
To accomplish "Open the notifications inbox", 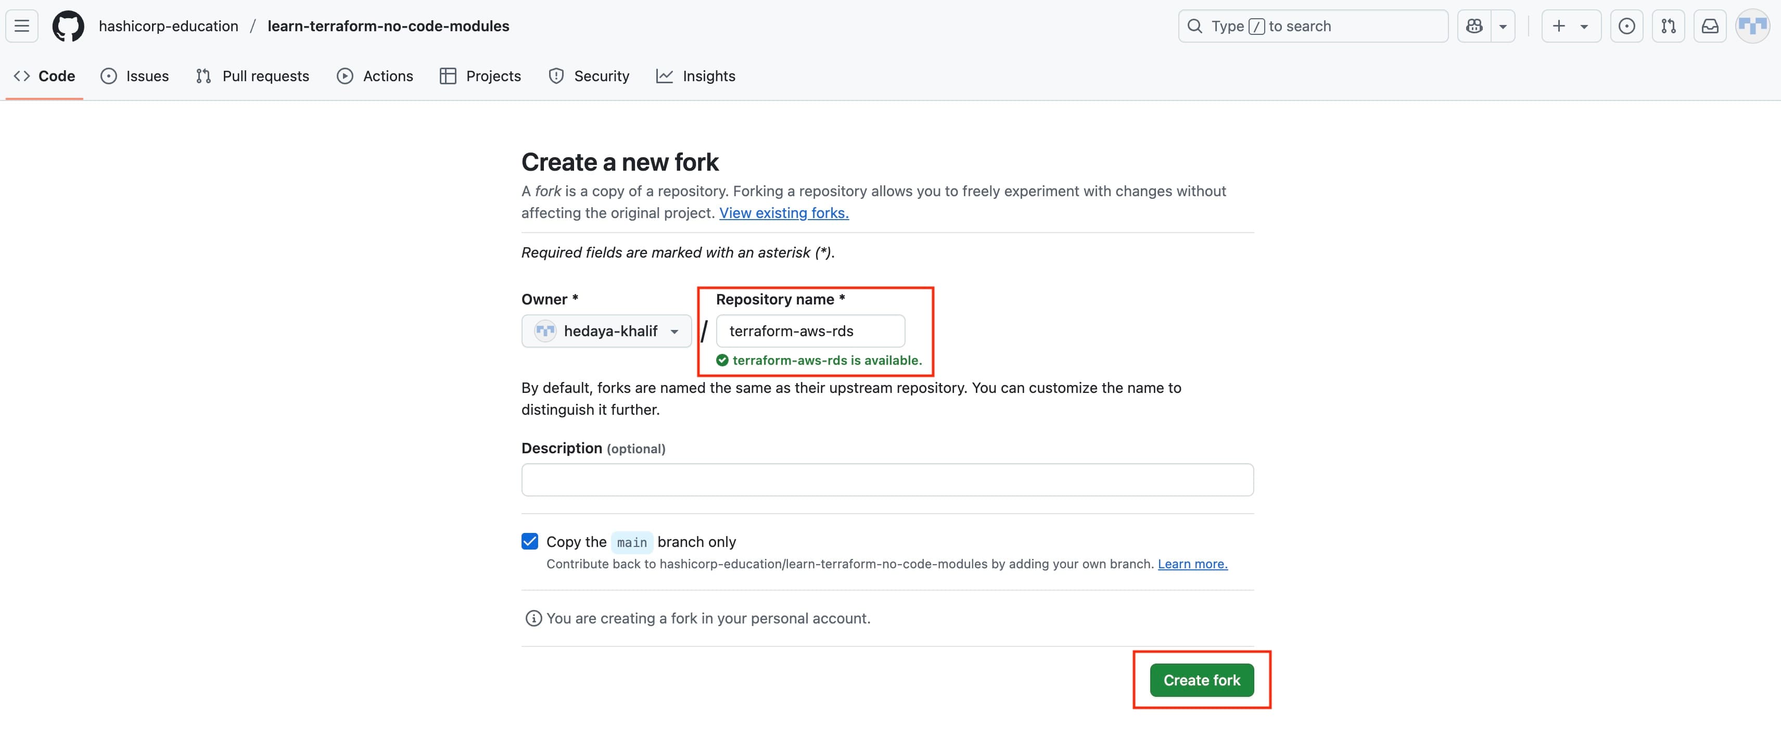I will 1710,26.
